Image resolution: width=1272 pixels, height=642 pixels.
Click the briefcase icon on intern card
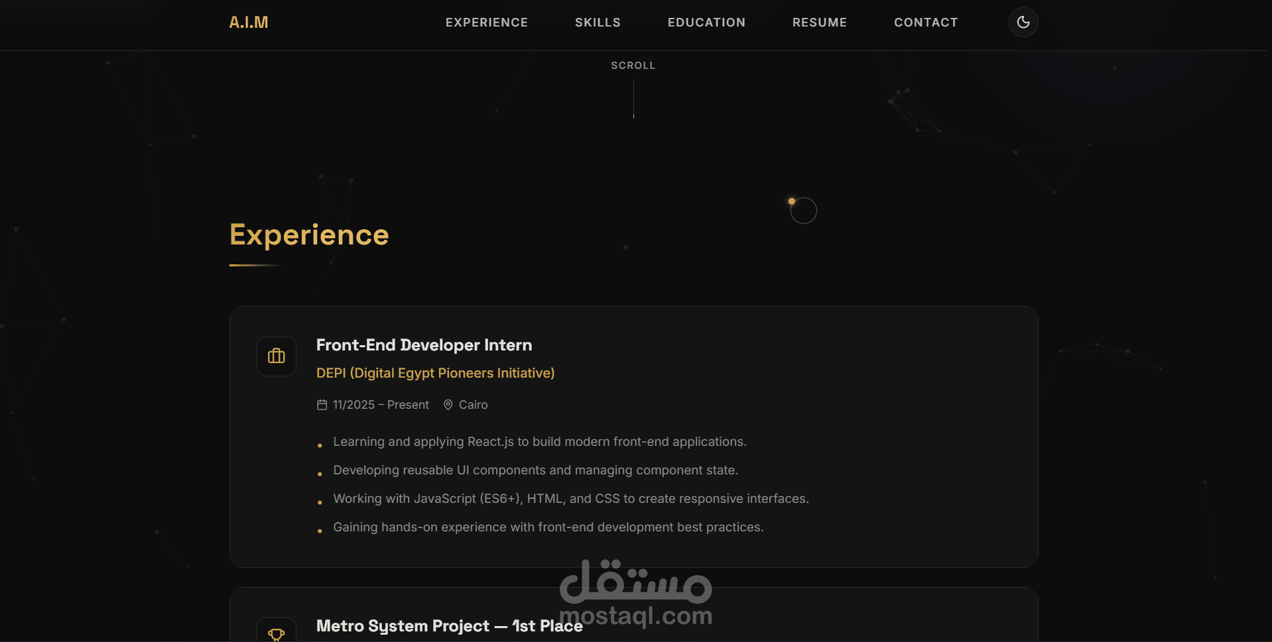click(x=277, y=356)
